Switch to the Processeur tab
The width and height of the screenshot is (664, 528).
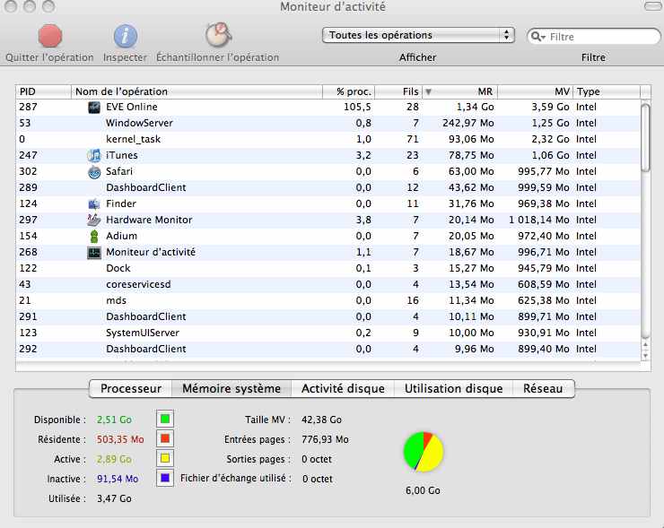coord(131,389)
